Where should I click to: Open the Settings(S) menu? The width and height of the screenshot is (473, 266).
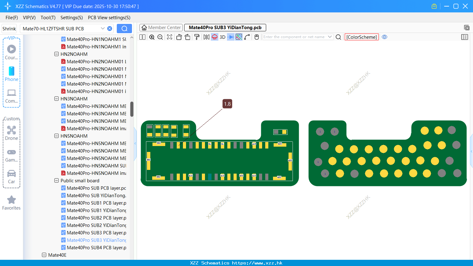(72, 18)
